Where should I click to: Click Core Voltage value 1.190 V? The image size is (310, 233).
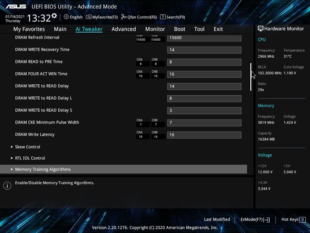(x=290, y=73)
